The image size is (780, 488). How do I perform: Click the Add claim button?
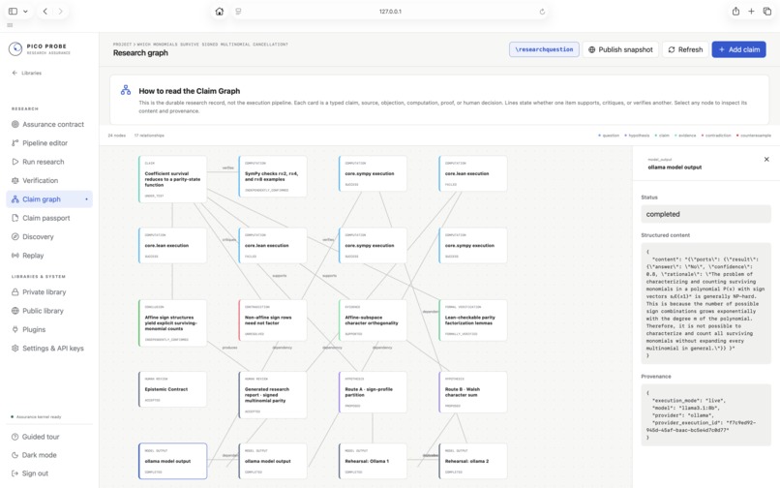[738, 49]
